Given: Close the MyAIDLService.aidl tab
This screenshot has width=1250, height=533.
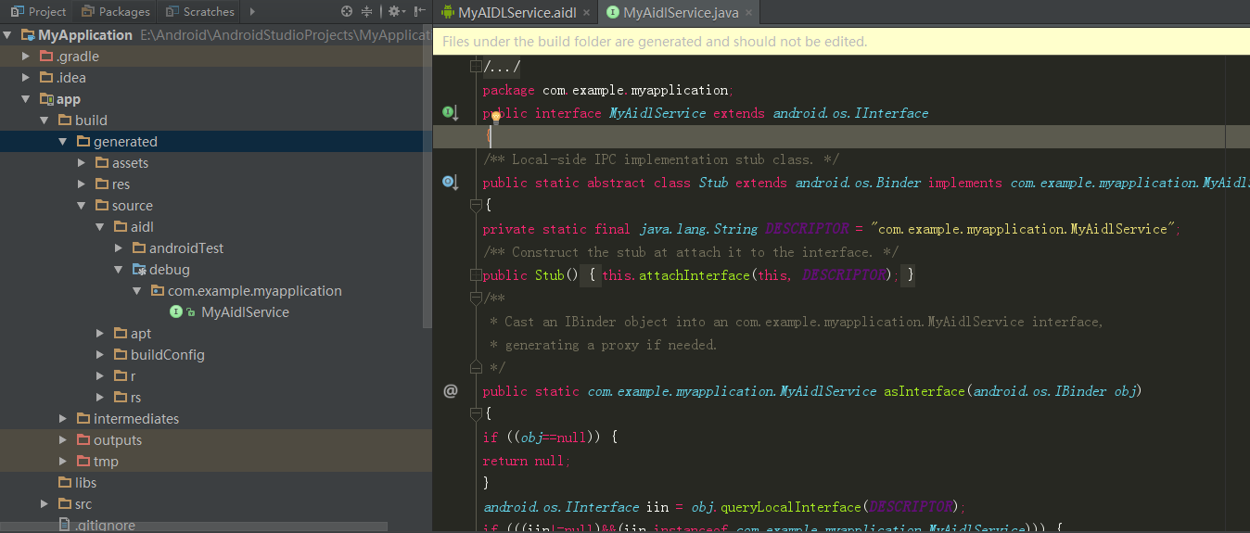Looking at the screenshot, I should pos(586,12).
